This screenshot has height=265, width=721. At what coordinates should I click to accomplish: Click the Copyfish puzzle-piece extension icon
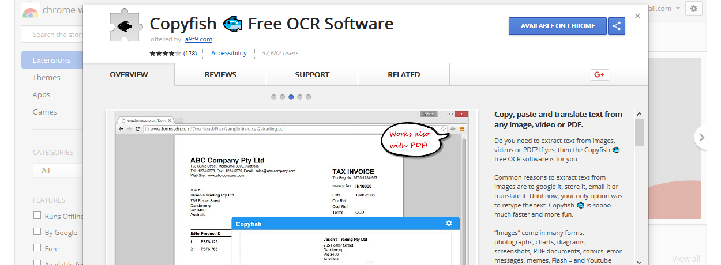coord(126,26)
